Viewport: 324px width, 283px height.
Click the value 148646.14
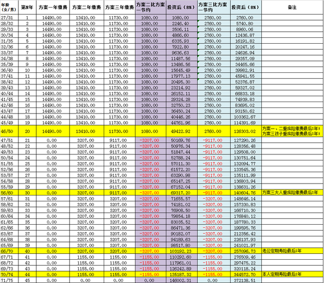tap(246, 198)
